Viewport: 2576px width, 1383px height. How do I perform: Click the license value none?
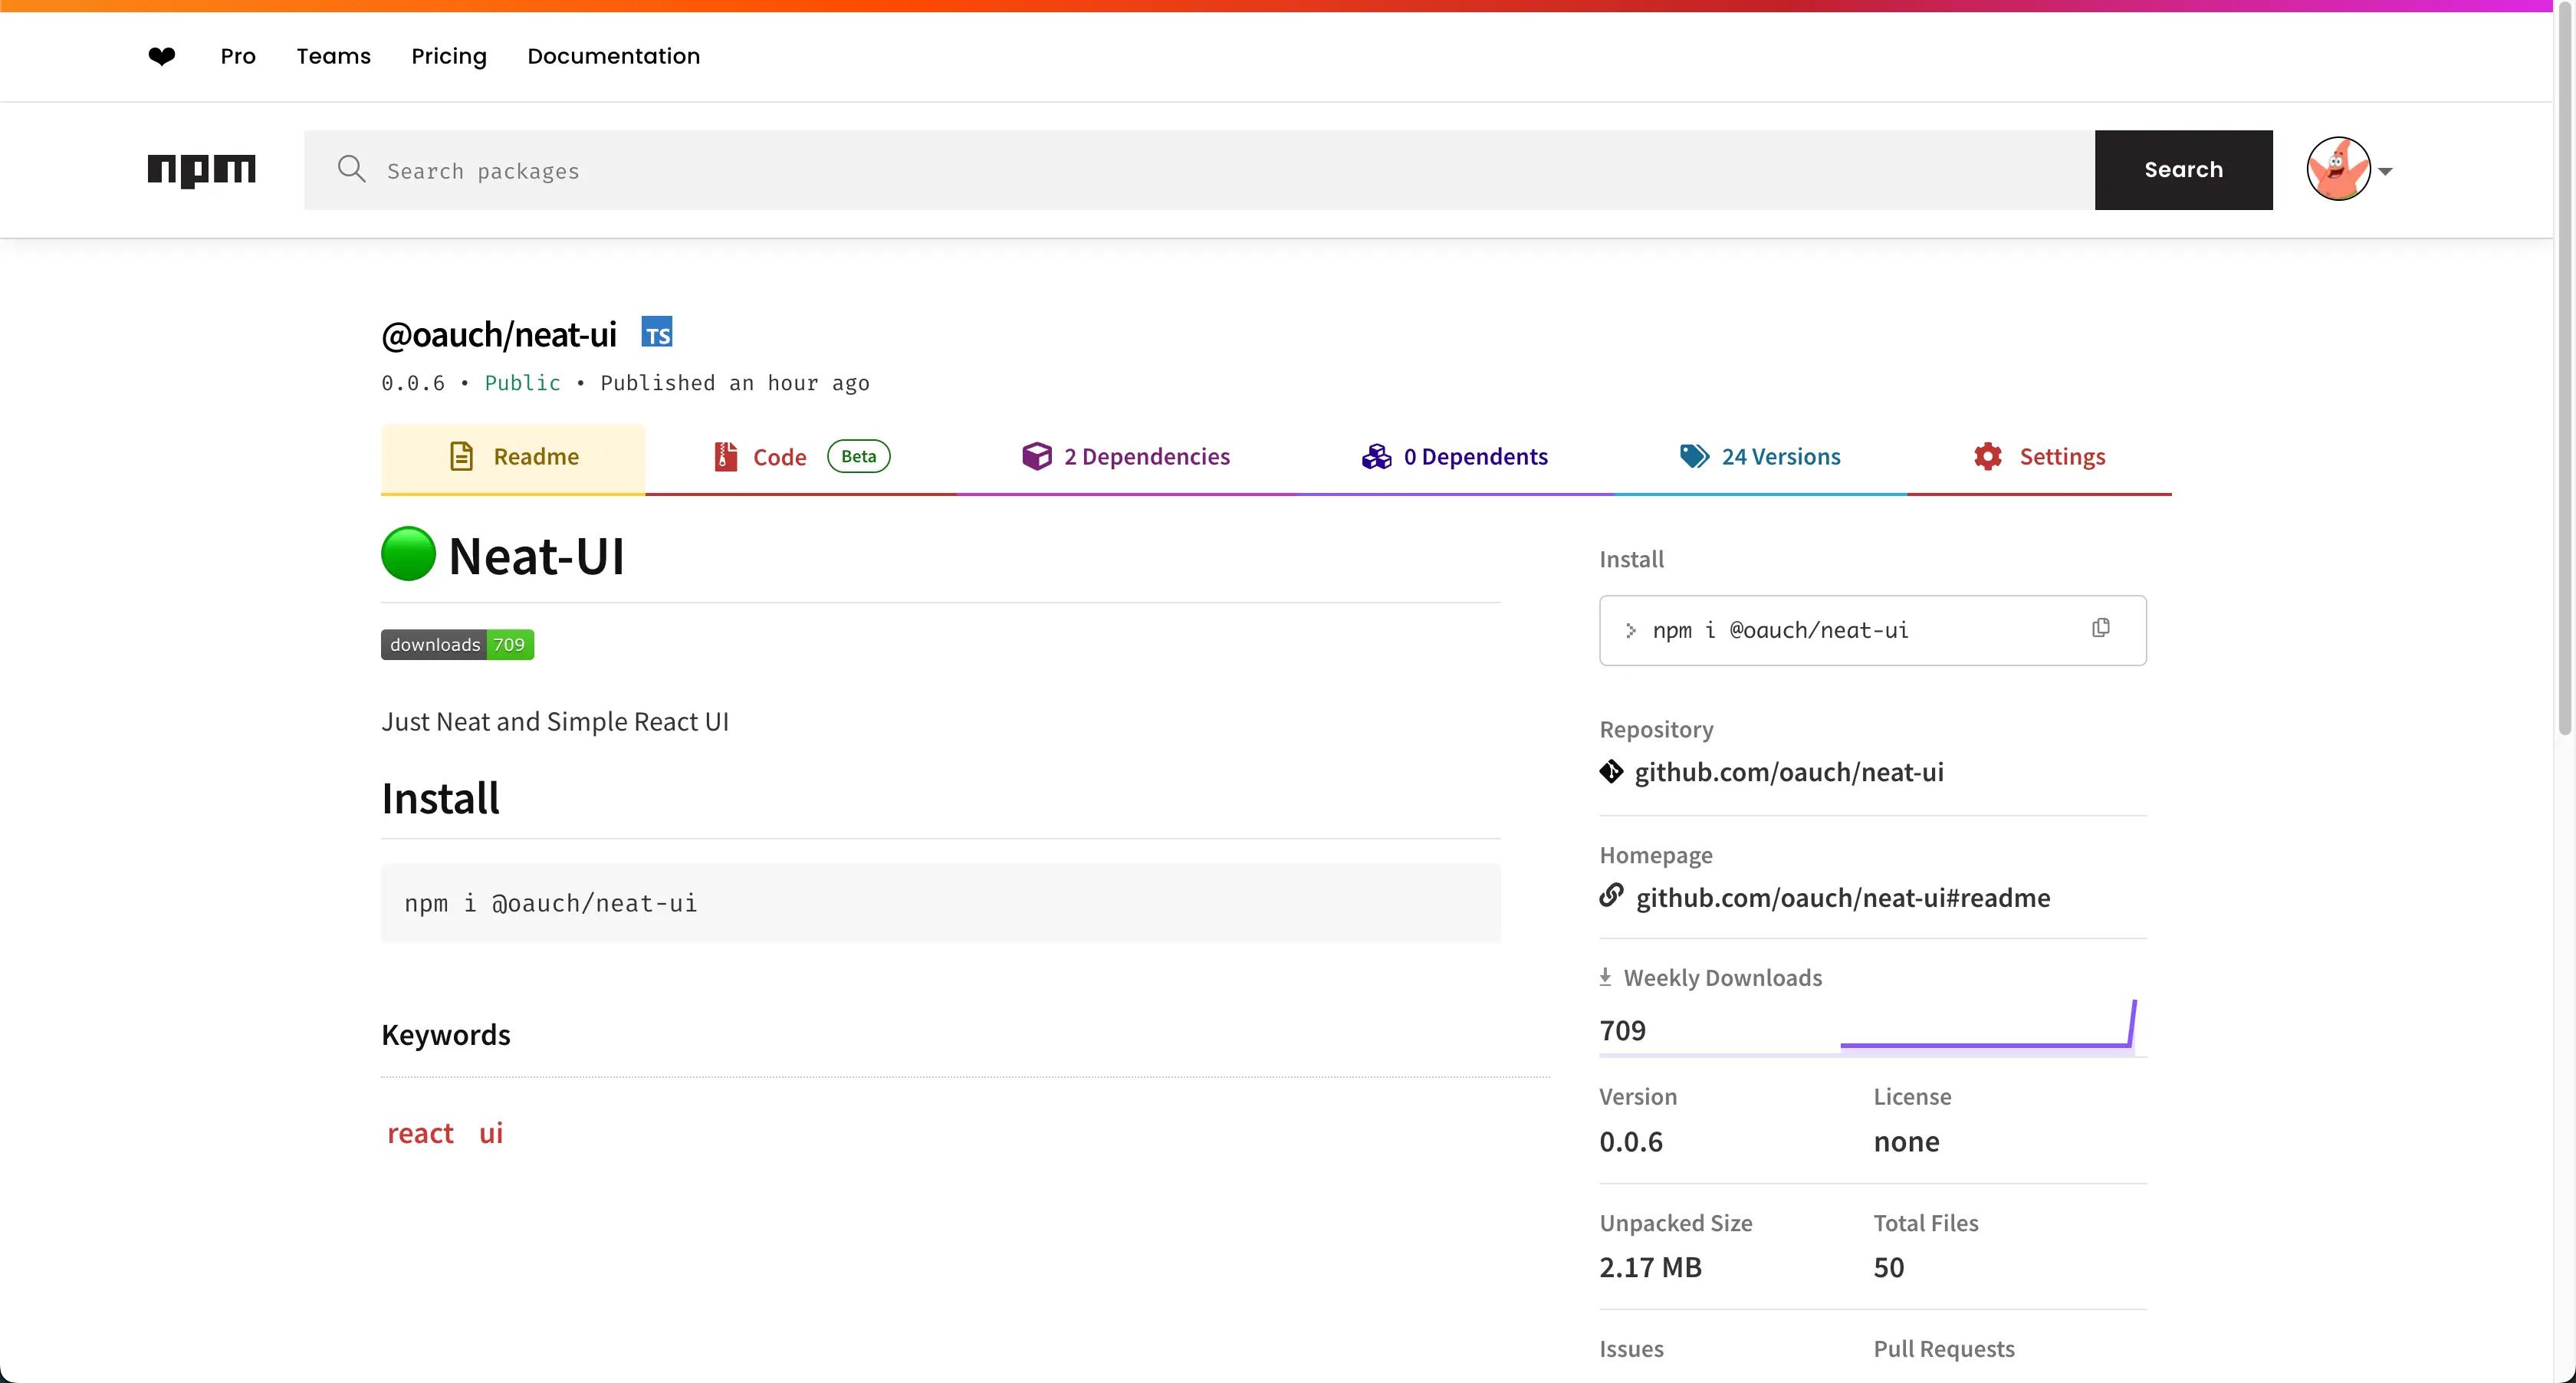(x=1906, y=1141)
